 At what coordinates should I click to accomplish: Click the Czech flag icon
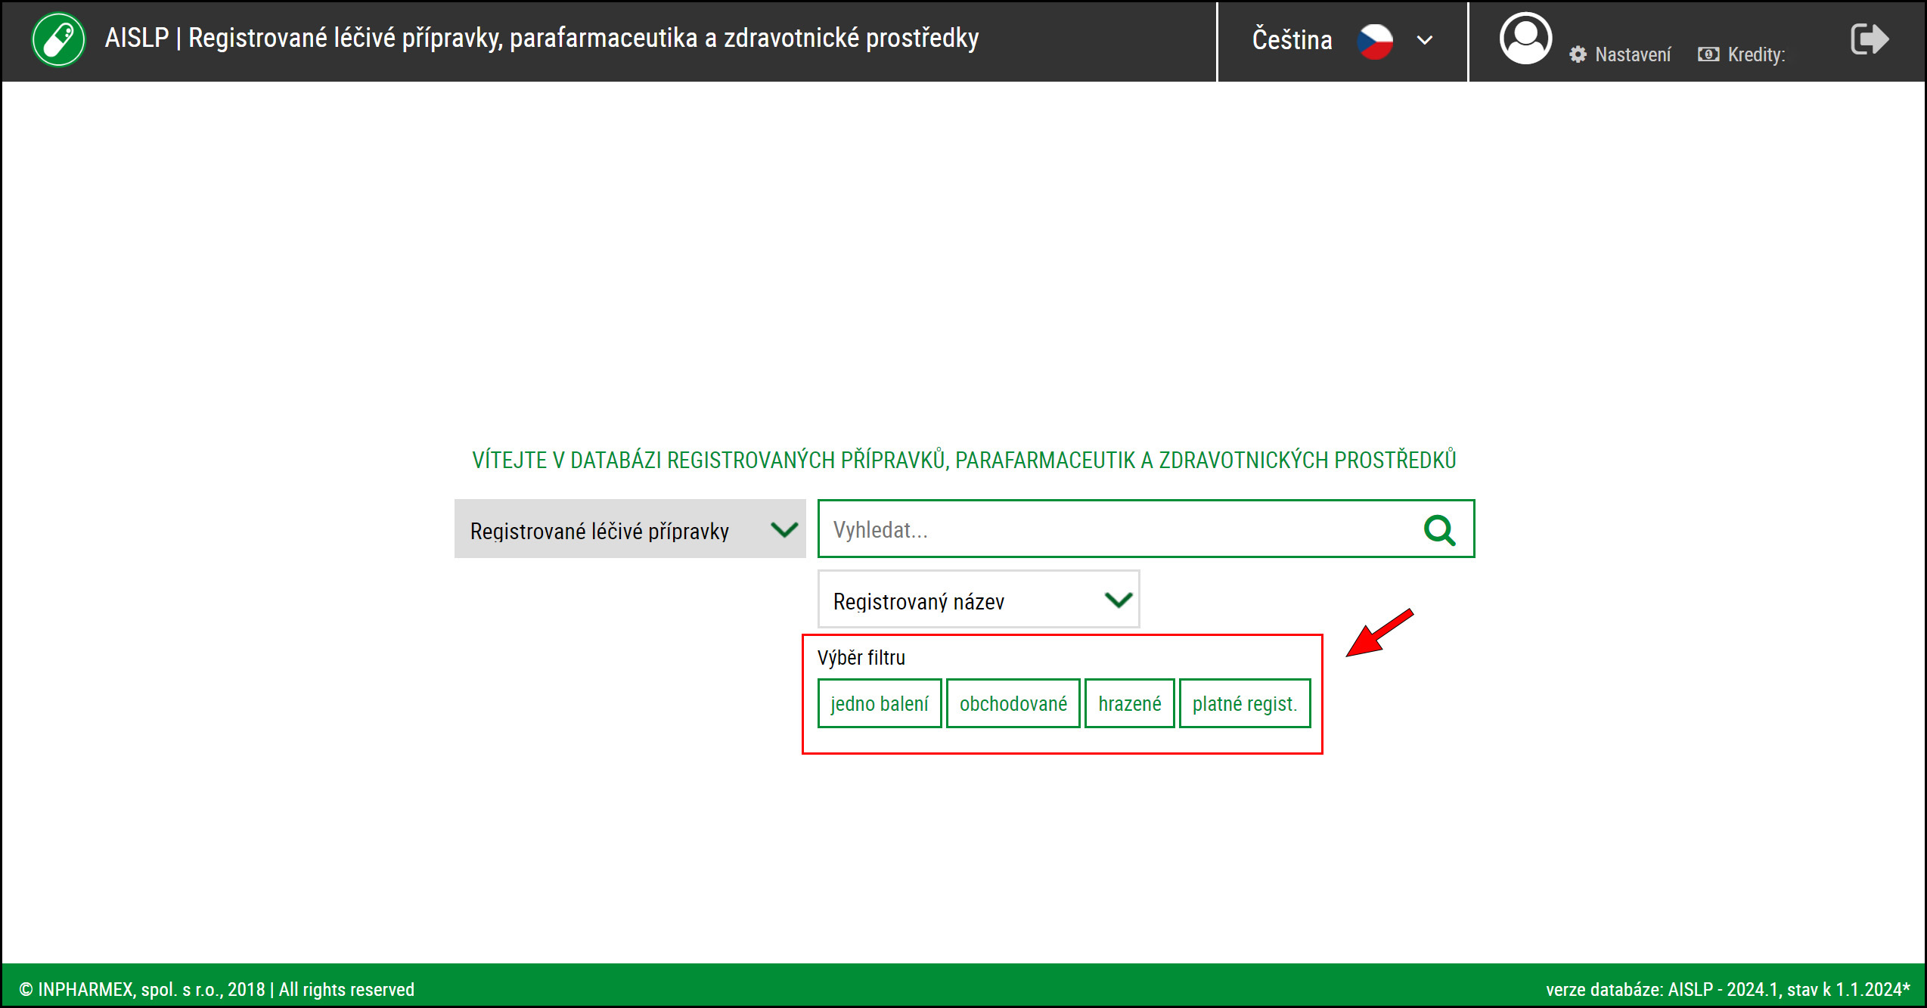tap(1375, 41)
